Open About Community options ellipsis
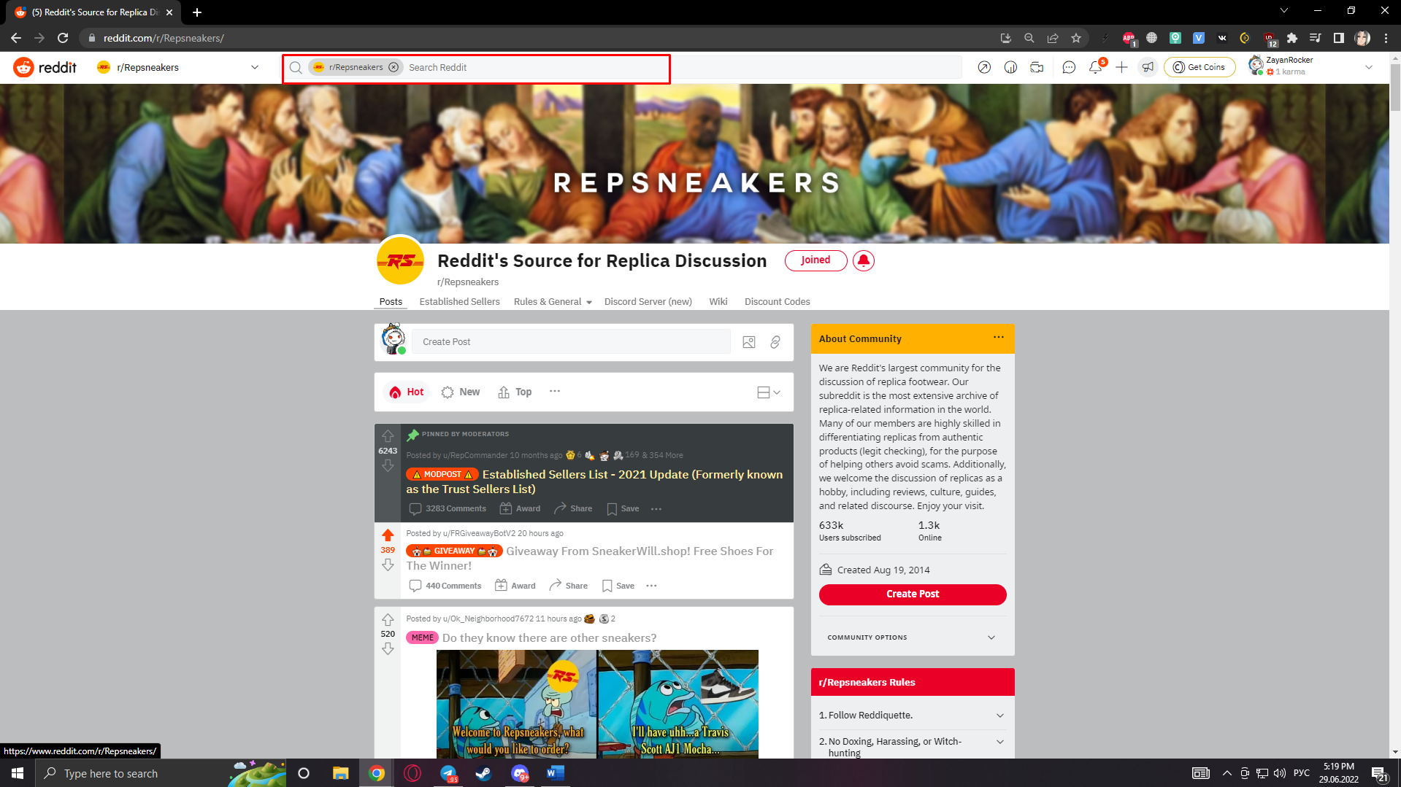This screenshot has width=1401, height=787. pyautogui.click(x=998, y=337)
